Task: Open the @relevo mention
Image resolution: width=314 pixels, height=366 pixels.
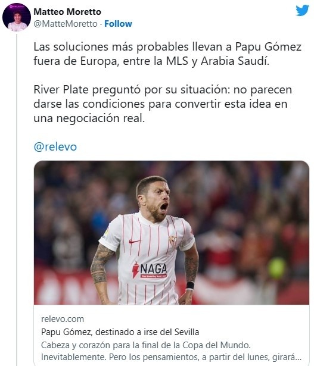Action: tap(55, 147)
